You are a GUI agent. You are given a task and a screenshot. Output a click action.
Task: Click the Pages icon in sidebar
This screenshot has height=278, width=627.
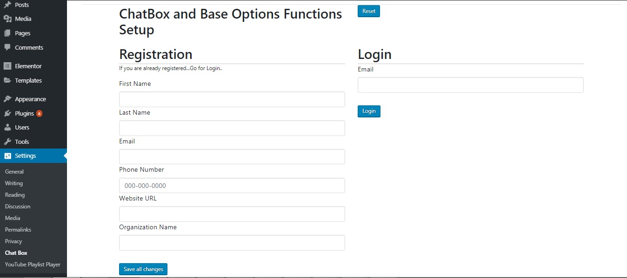pos(7,33)
